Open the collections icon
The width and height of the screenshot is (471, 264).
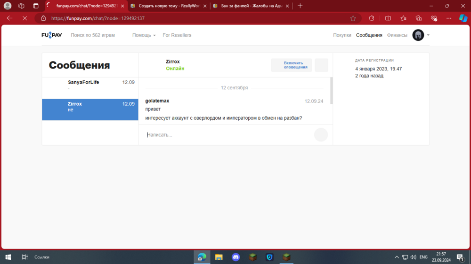[419, 18]
